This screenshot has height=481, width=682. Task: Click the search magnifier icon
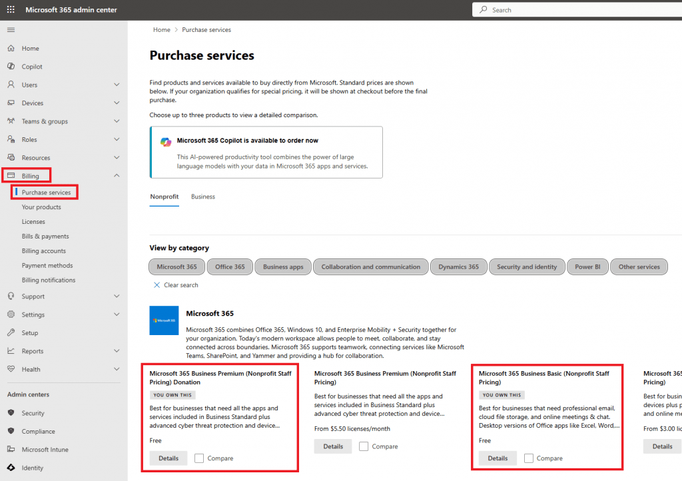pyautogui.click(x=484, y=9)
